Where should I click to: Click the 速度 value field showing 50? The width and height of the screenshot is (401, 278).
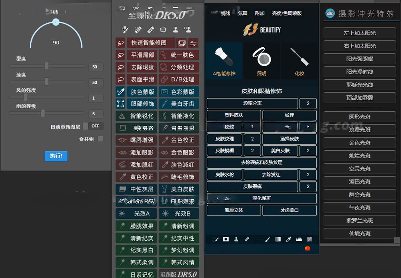(x=96, y=83)
